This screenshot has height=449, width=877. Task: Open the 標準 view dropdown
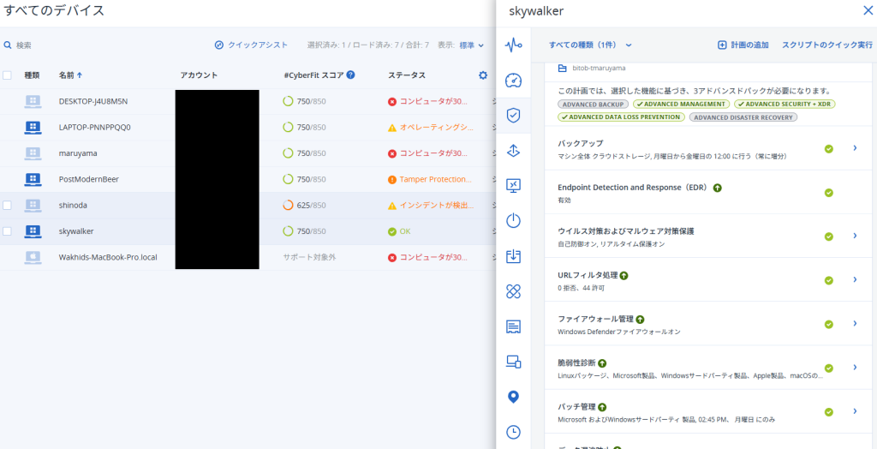coord(472,45)
